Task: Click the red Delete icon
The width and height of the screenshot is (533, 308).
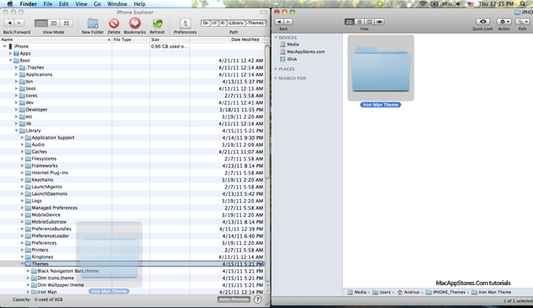Action: coord(114,24)
